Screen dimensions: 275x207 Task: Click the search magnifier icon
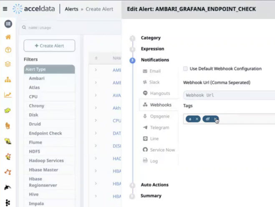[x=24, y=28]
